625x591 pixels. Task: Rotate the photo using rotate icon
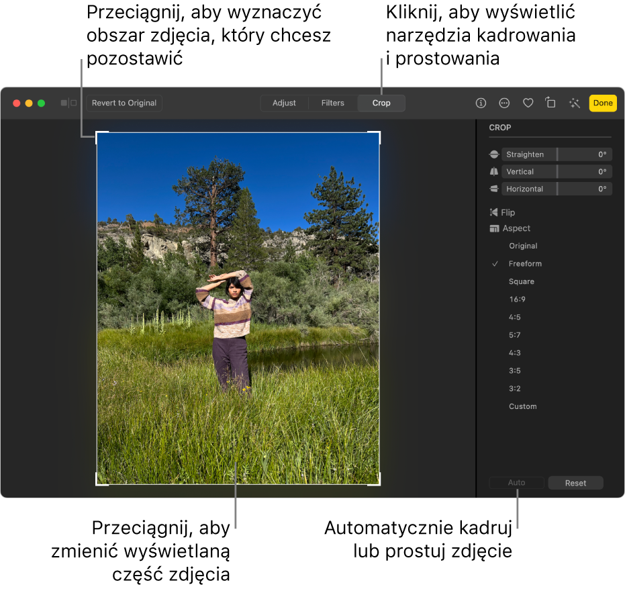550,103
